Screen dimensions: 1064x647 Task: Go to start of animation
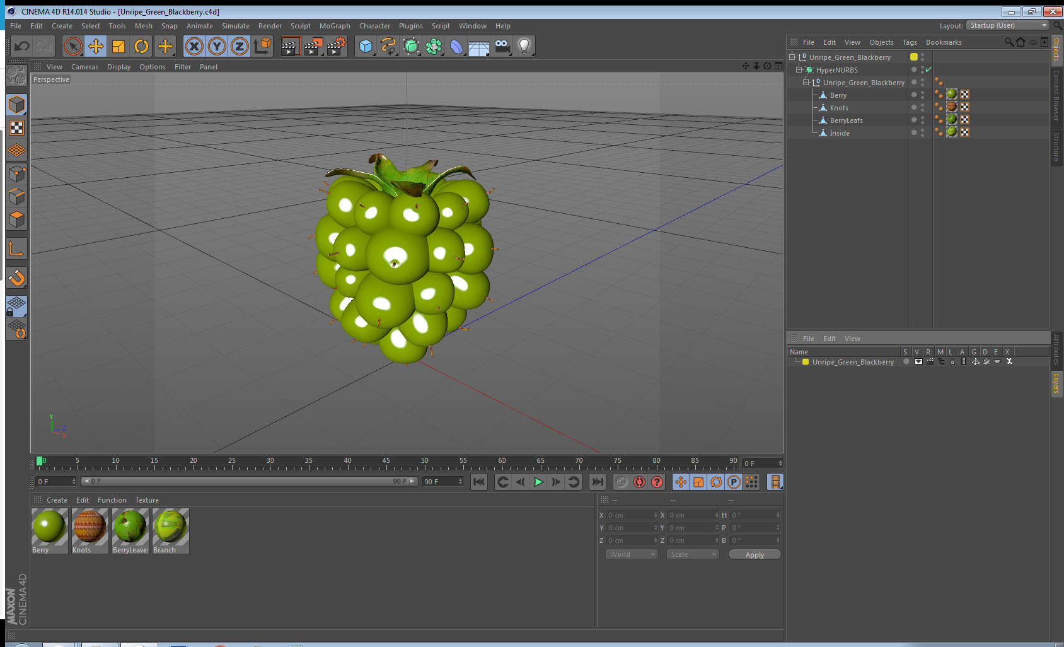tap(479, 482)
